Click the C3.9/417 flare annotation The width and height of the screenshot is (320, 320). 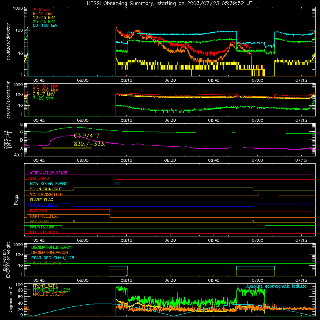click(x=86, y=136)
